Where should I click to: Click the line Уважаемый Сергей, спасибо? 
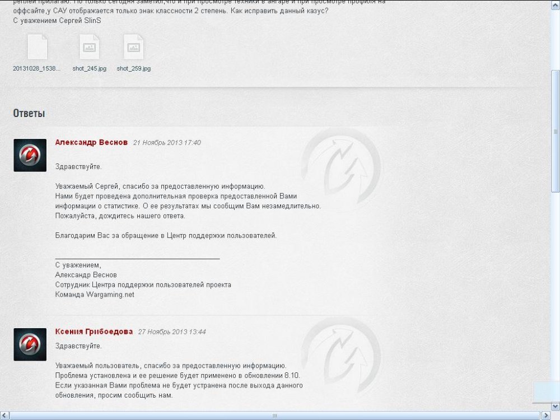[160, 186]
